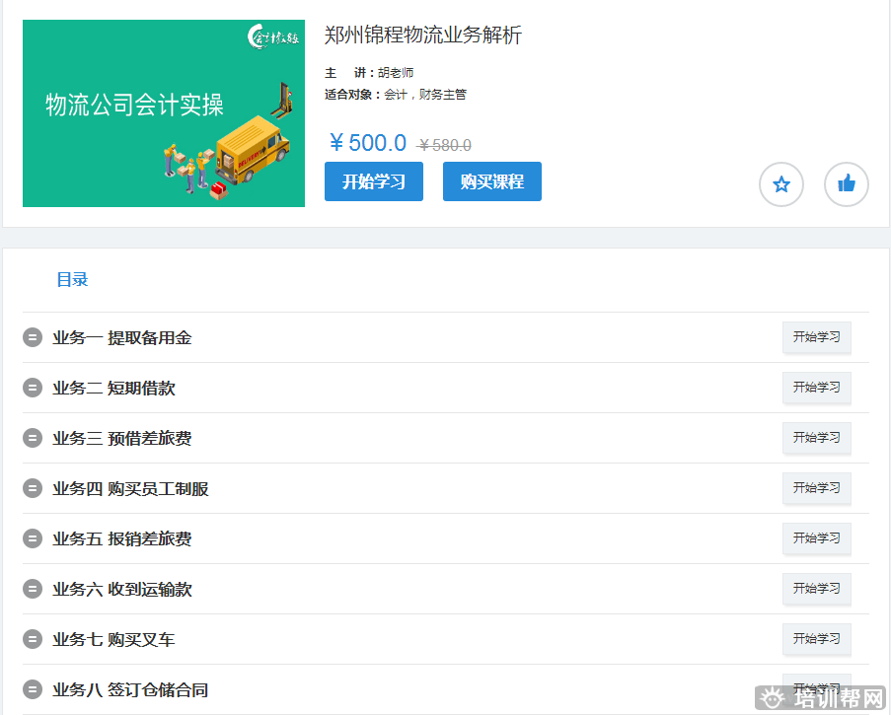Click the round icon beside 业务六 收到运输款

pyautogui.click(x=33, y=589)
